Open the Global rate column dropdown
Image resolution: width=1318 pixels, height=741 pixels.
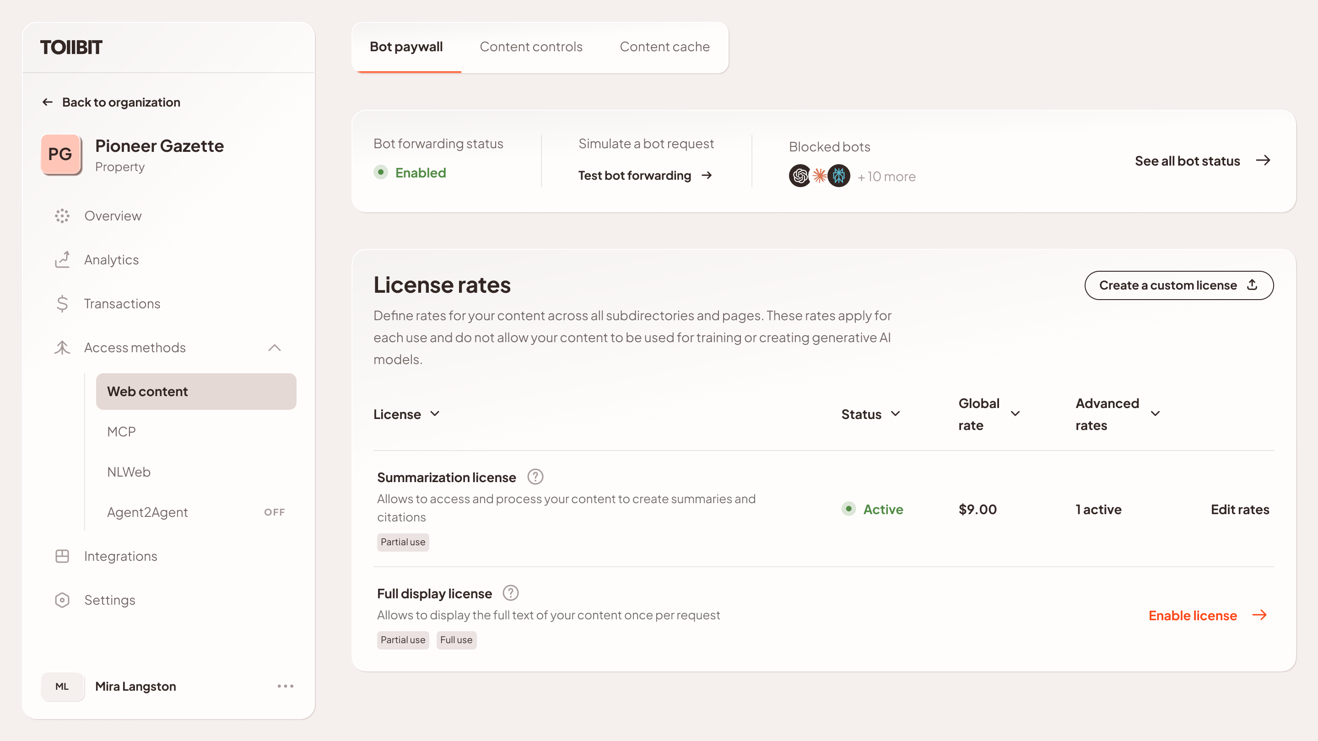pos(1015,413)
